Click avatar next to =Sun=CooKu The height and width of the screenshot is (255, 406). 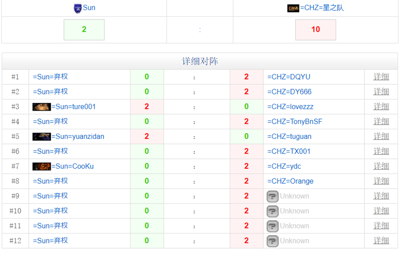pyautogui.click(x=42, y=166)
